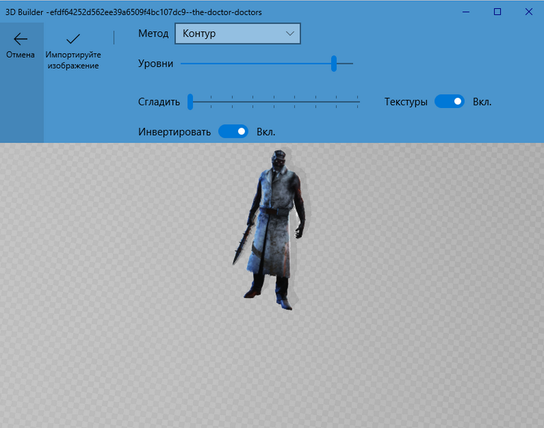Click the Инвертировать label
The width and height of the screenshot is (544, 428).
coord(175,132)
